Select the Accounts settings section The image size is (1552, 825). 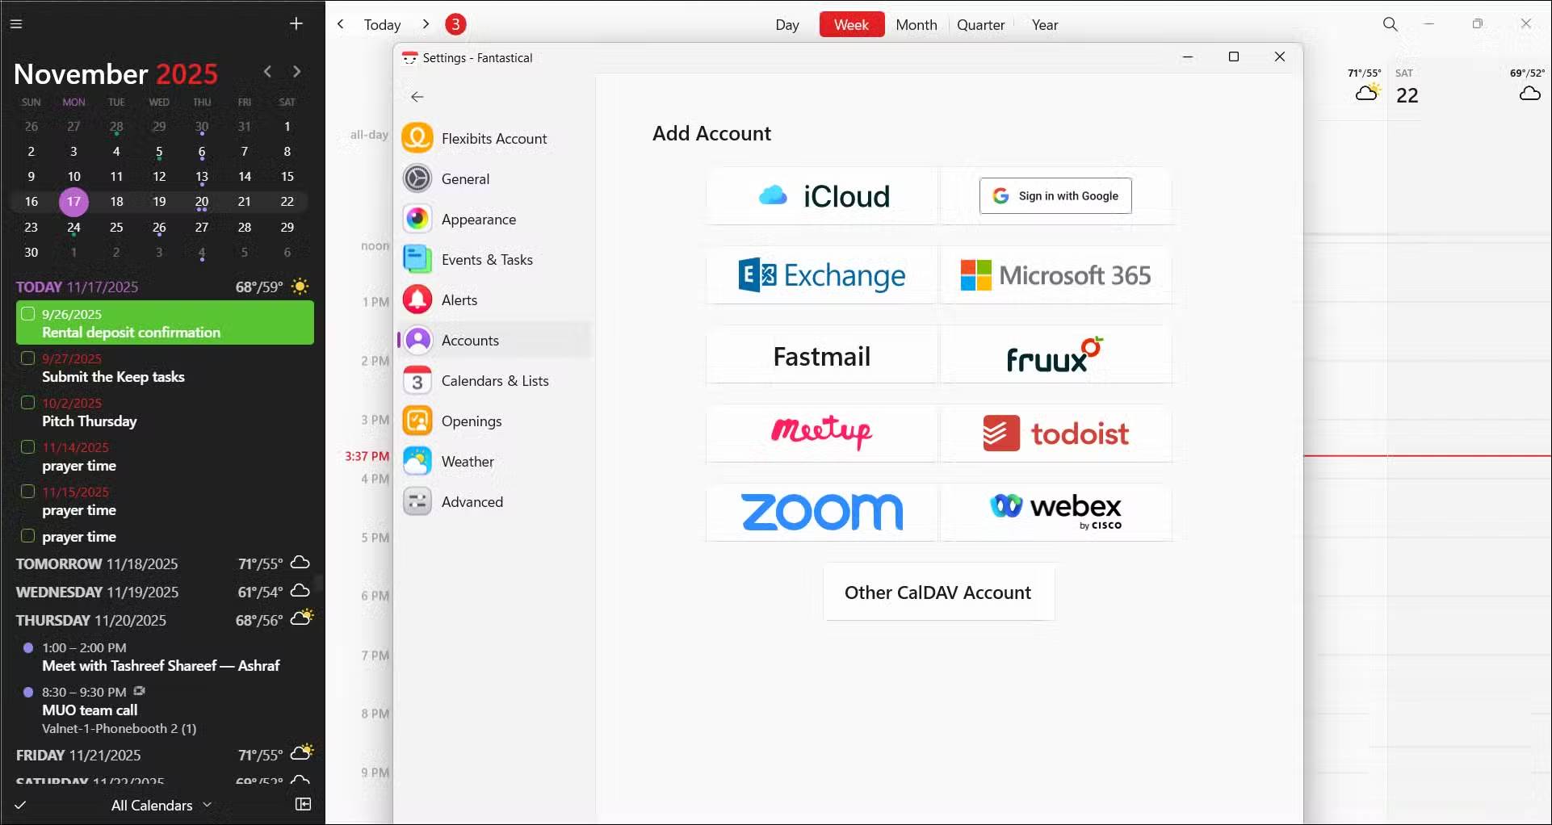click(x=494, y=341)
